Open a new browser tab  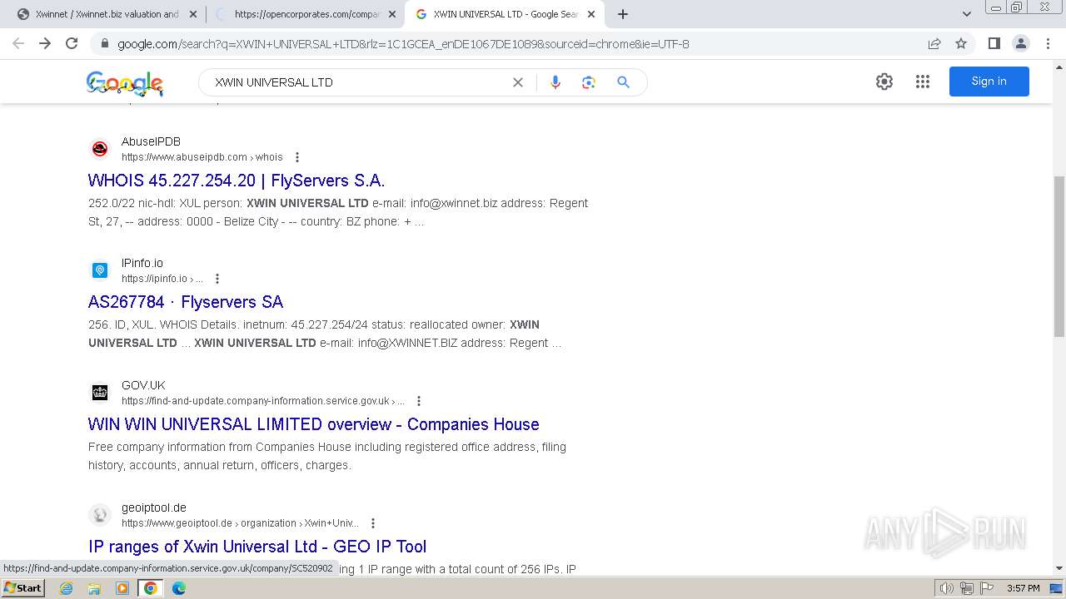point(623,14)
